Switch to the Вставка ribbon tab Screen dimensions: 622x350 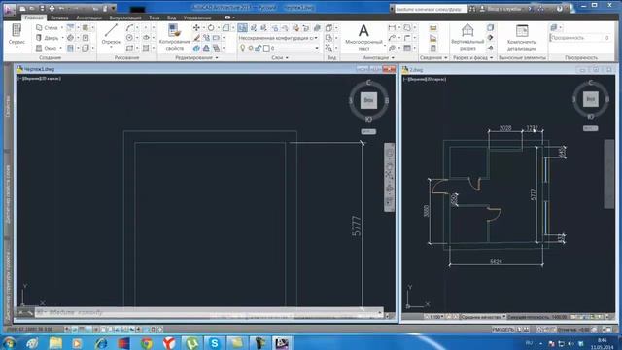tap(59, 17)
